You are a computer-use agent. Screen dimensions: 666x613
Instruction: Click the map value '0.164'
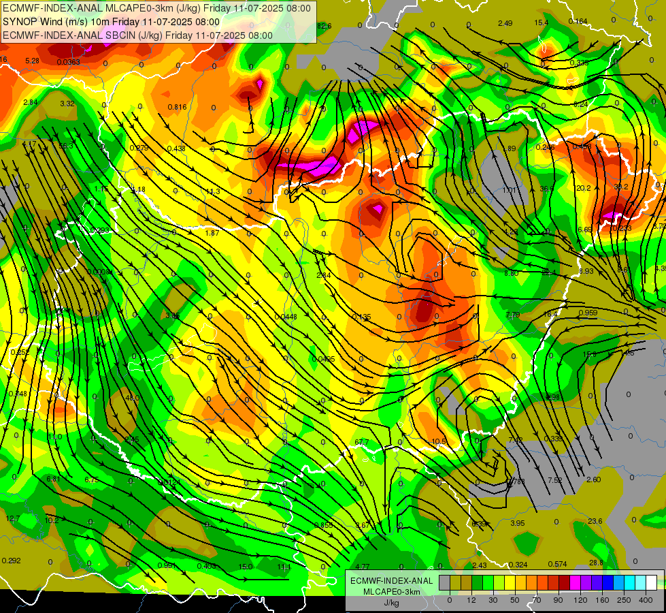578,21
